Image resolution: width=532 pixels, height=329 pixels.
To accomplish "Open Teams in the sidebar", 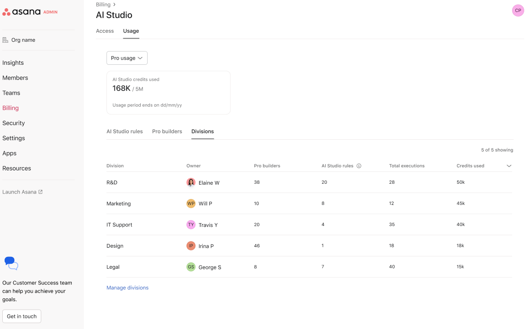I will [x=11, y=93].
